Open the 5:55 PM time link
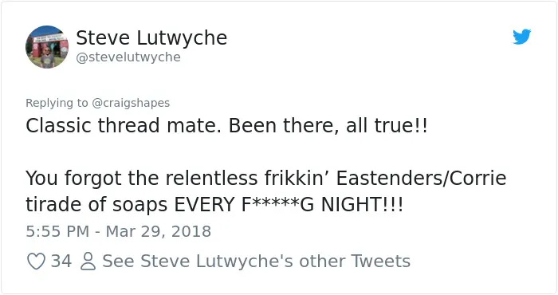The image size is (558, 295). [x=57, y=231]
